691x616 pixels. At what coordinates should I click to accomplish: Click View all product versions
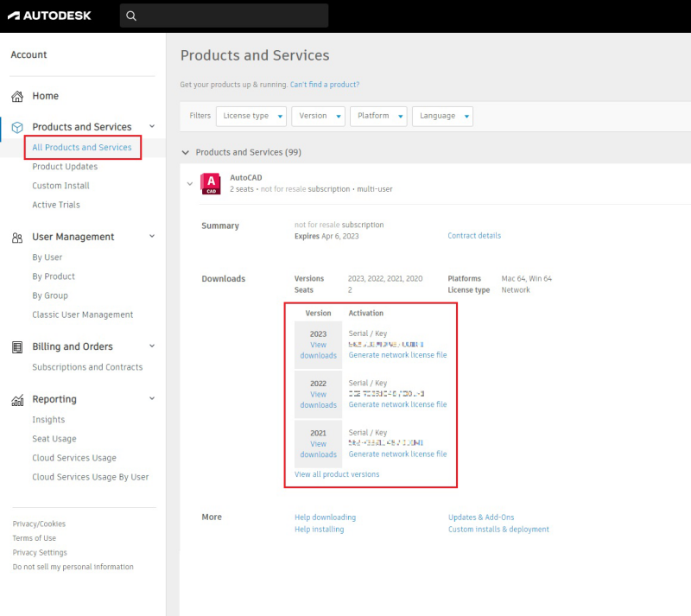(x=337, y=474)
